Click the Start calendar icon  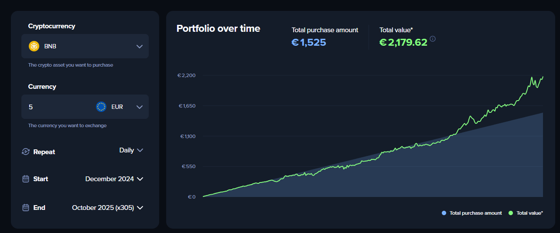(x=26, y=179)
